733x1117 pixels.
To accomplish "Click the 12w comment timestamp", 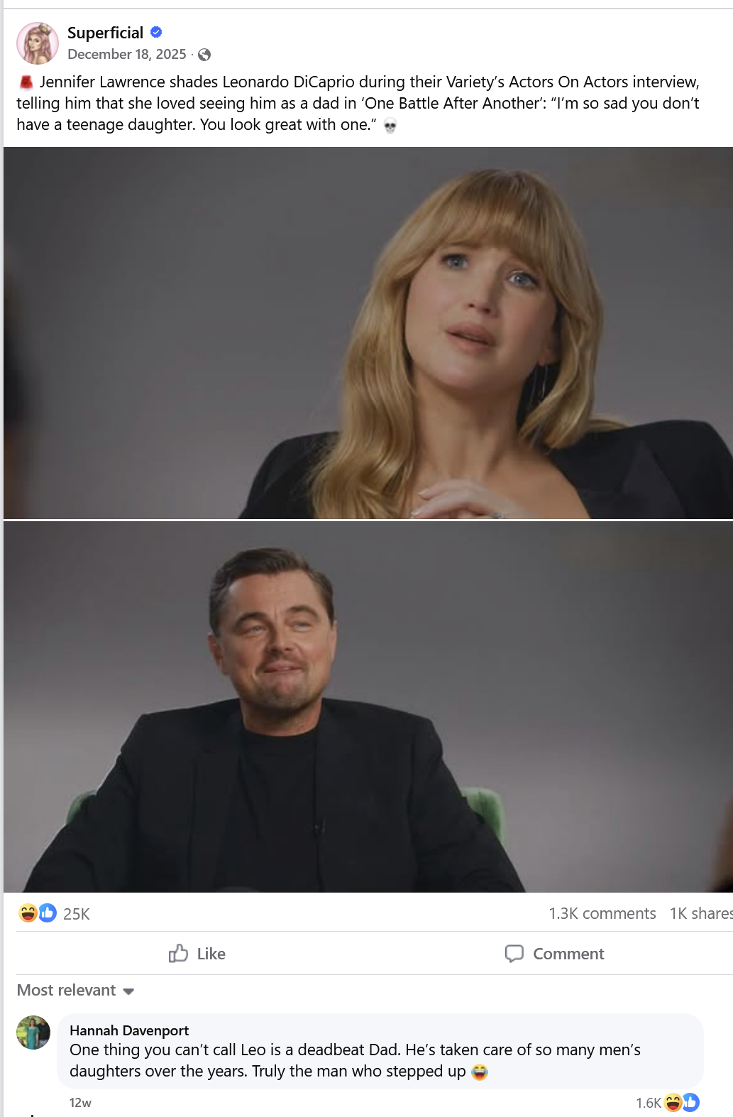I will [80, 1103].
